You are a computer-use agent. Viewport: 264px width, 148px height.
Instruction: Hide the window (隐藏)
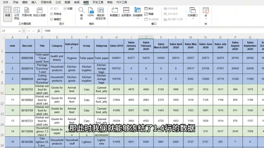coord(149,14)
